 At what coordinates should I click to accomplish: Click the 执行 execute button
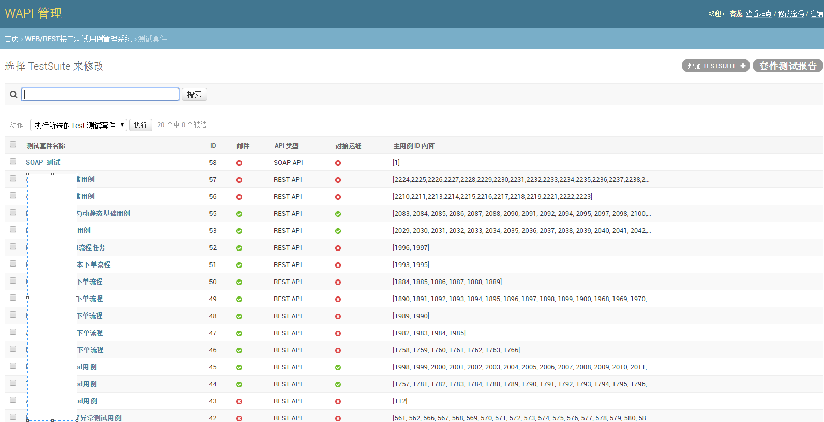pyautogui.click(x=141, y=125)
